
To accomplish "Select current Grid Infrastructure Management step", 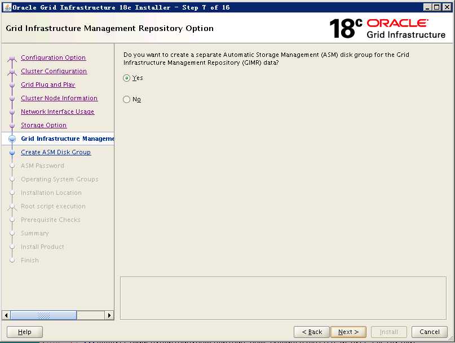I will click(67, 139).
